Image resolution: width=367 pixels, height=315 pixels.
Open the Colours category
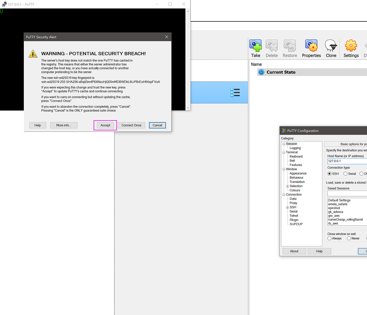click(x=295, y=190)
